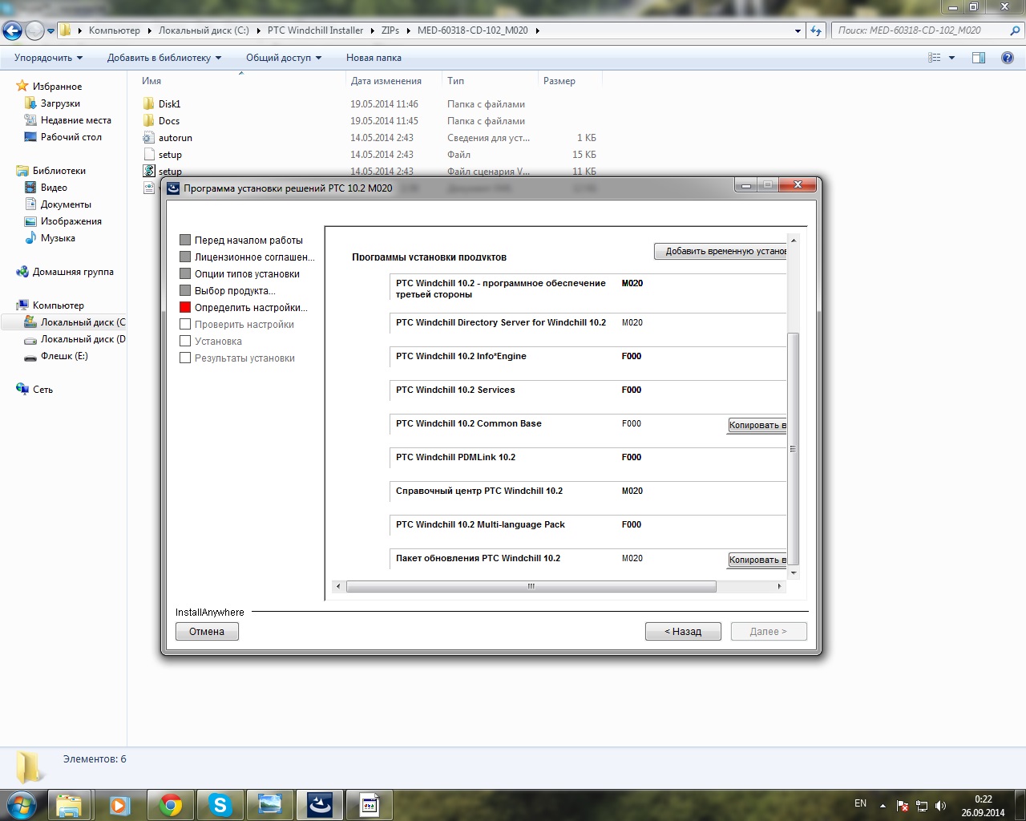Viewport: 1026px width, 821px height.
Task: Click the horizontal scrollbar right arrow in installer
Action: (x=780, y=587)
